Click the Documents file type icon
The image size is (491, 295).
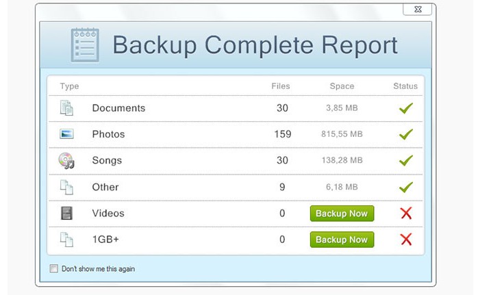pos(66,108)
